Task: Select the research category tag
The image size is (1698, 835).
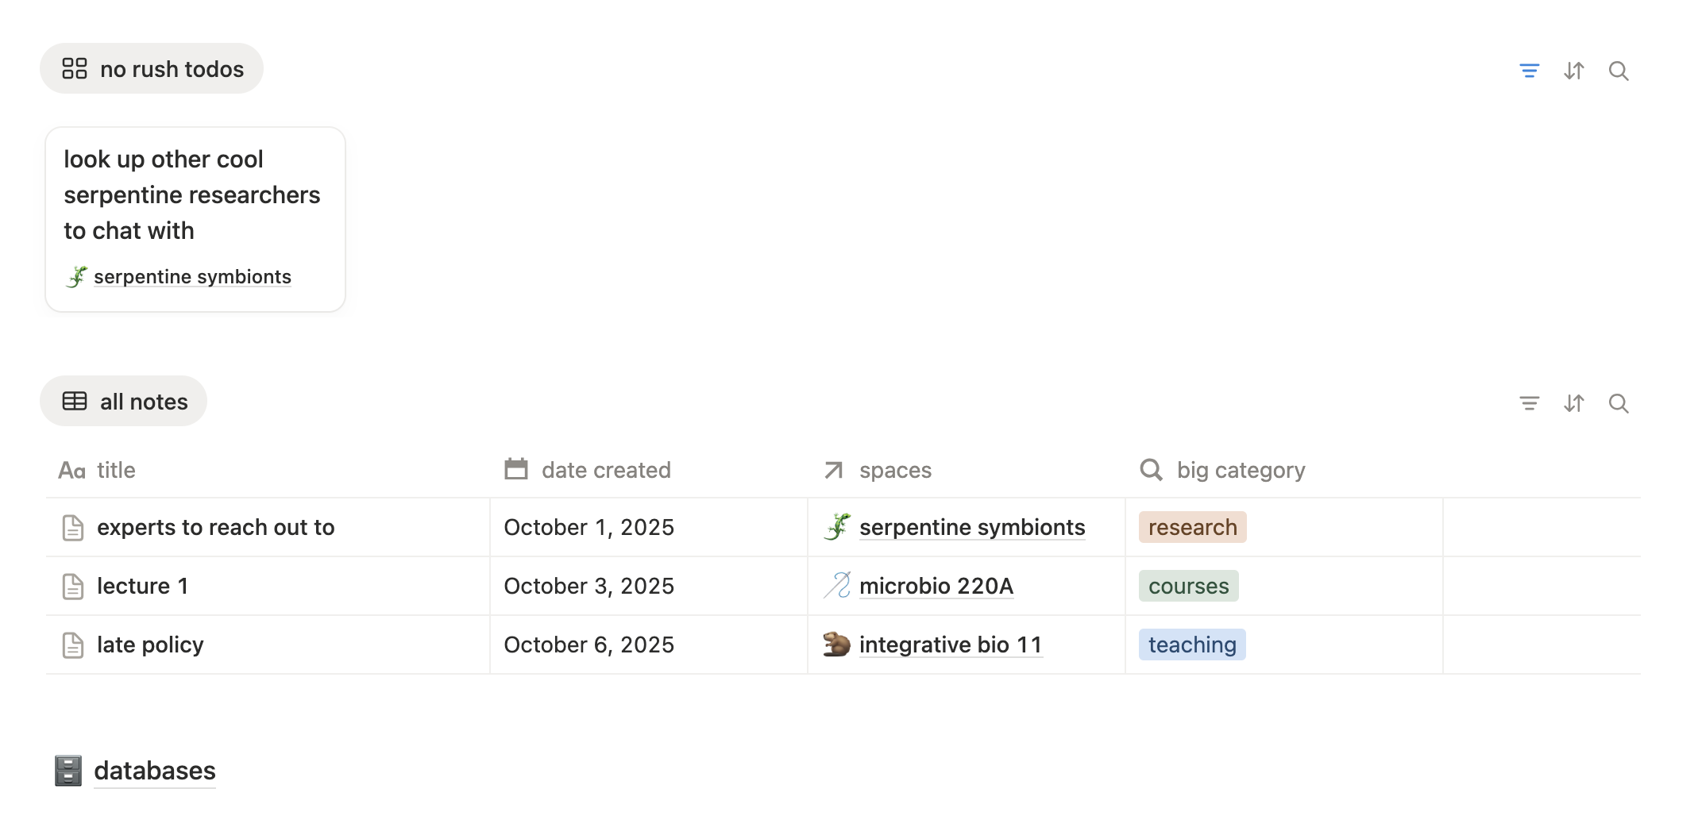Action: [1191, 526]
